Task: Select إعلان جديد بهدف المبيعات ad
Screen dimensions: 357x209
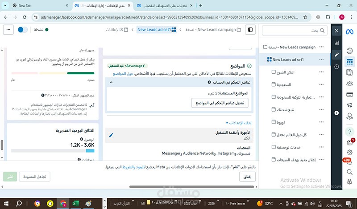Action: (x=294, y=160)
